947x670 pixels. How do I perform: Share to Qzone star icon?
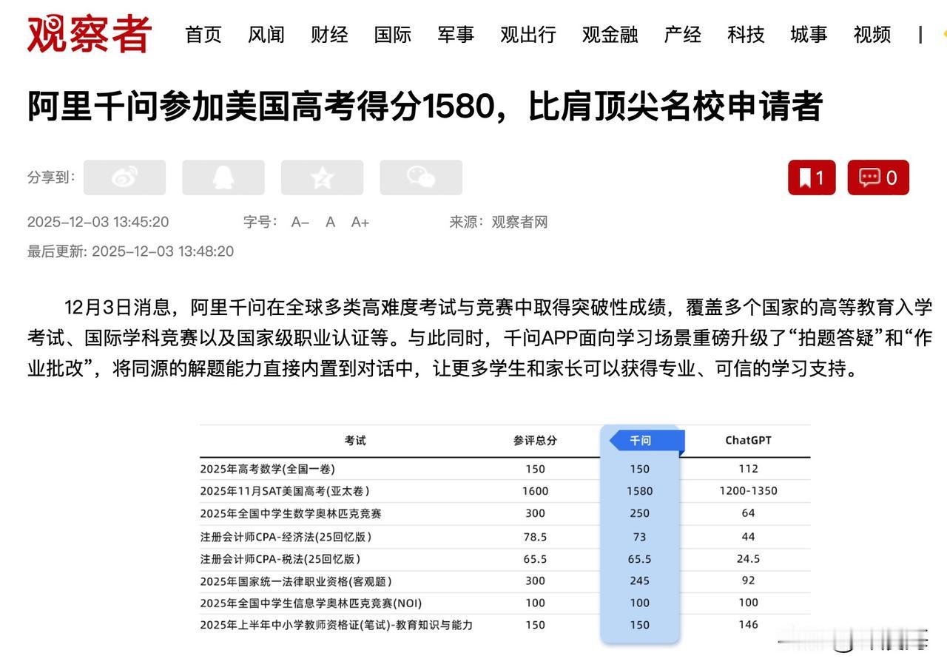tap(322, 177)
